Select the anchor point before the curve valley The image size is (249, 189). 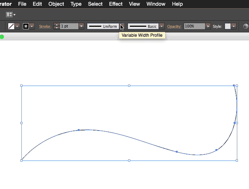click(x=177, y=152)
